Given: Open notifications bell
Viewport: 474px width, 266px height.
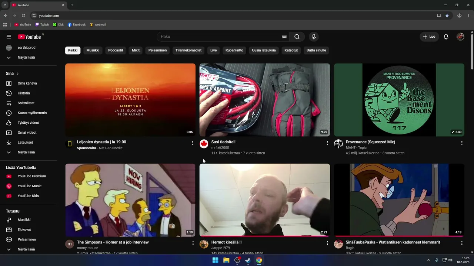Looking at the screenshot, I should tap(446, 37).
